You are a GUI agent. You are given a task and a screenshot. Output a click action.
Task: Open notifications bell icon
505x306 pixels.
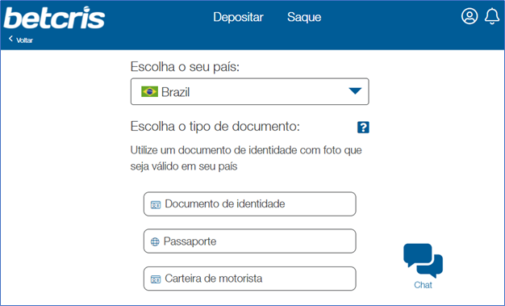pyautogui.click(x=492, y=16)
